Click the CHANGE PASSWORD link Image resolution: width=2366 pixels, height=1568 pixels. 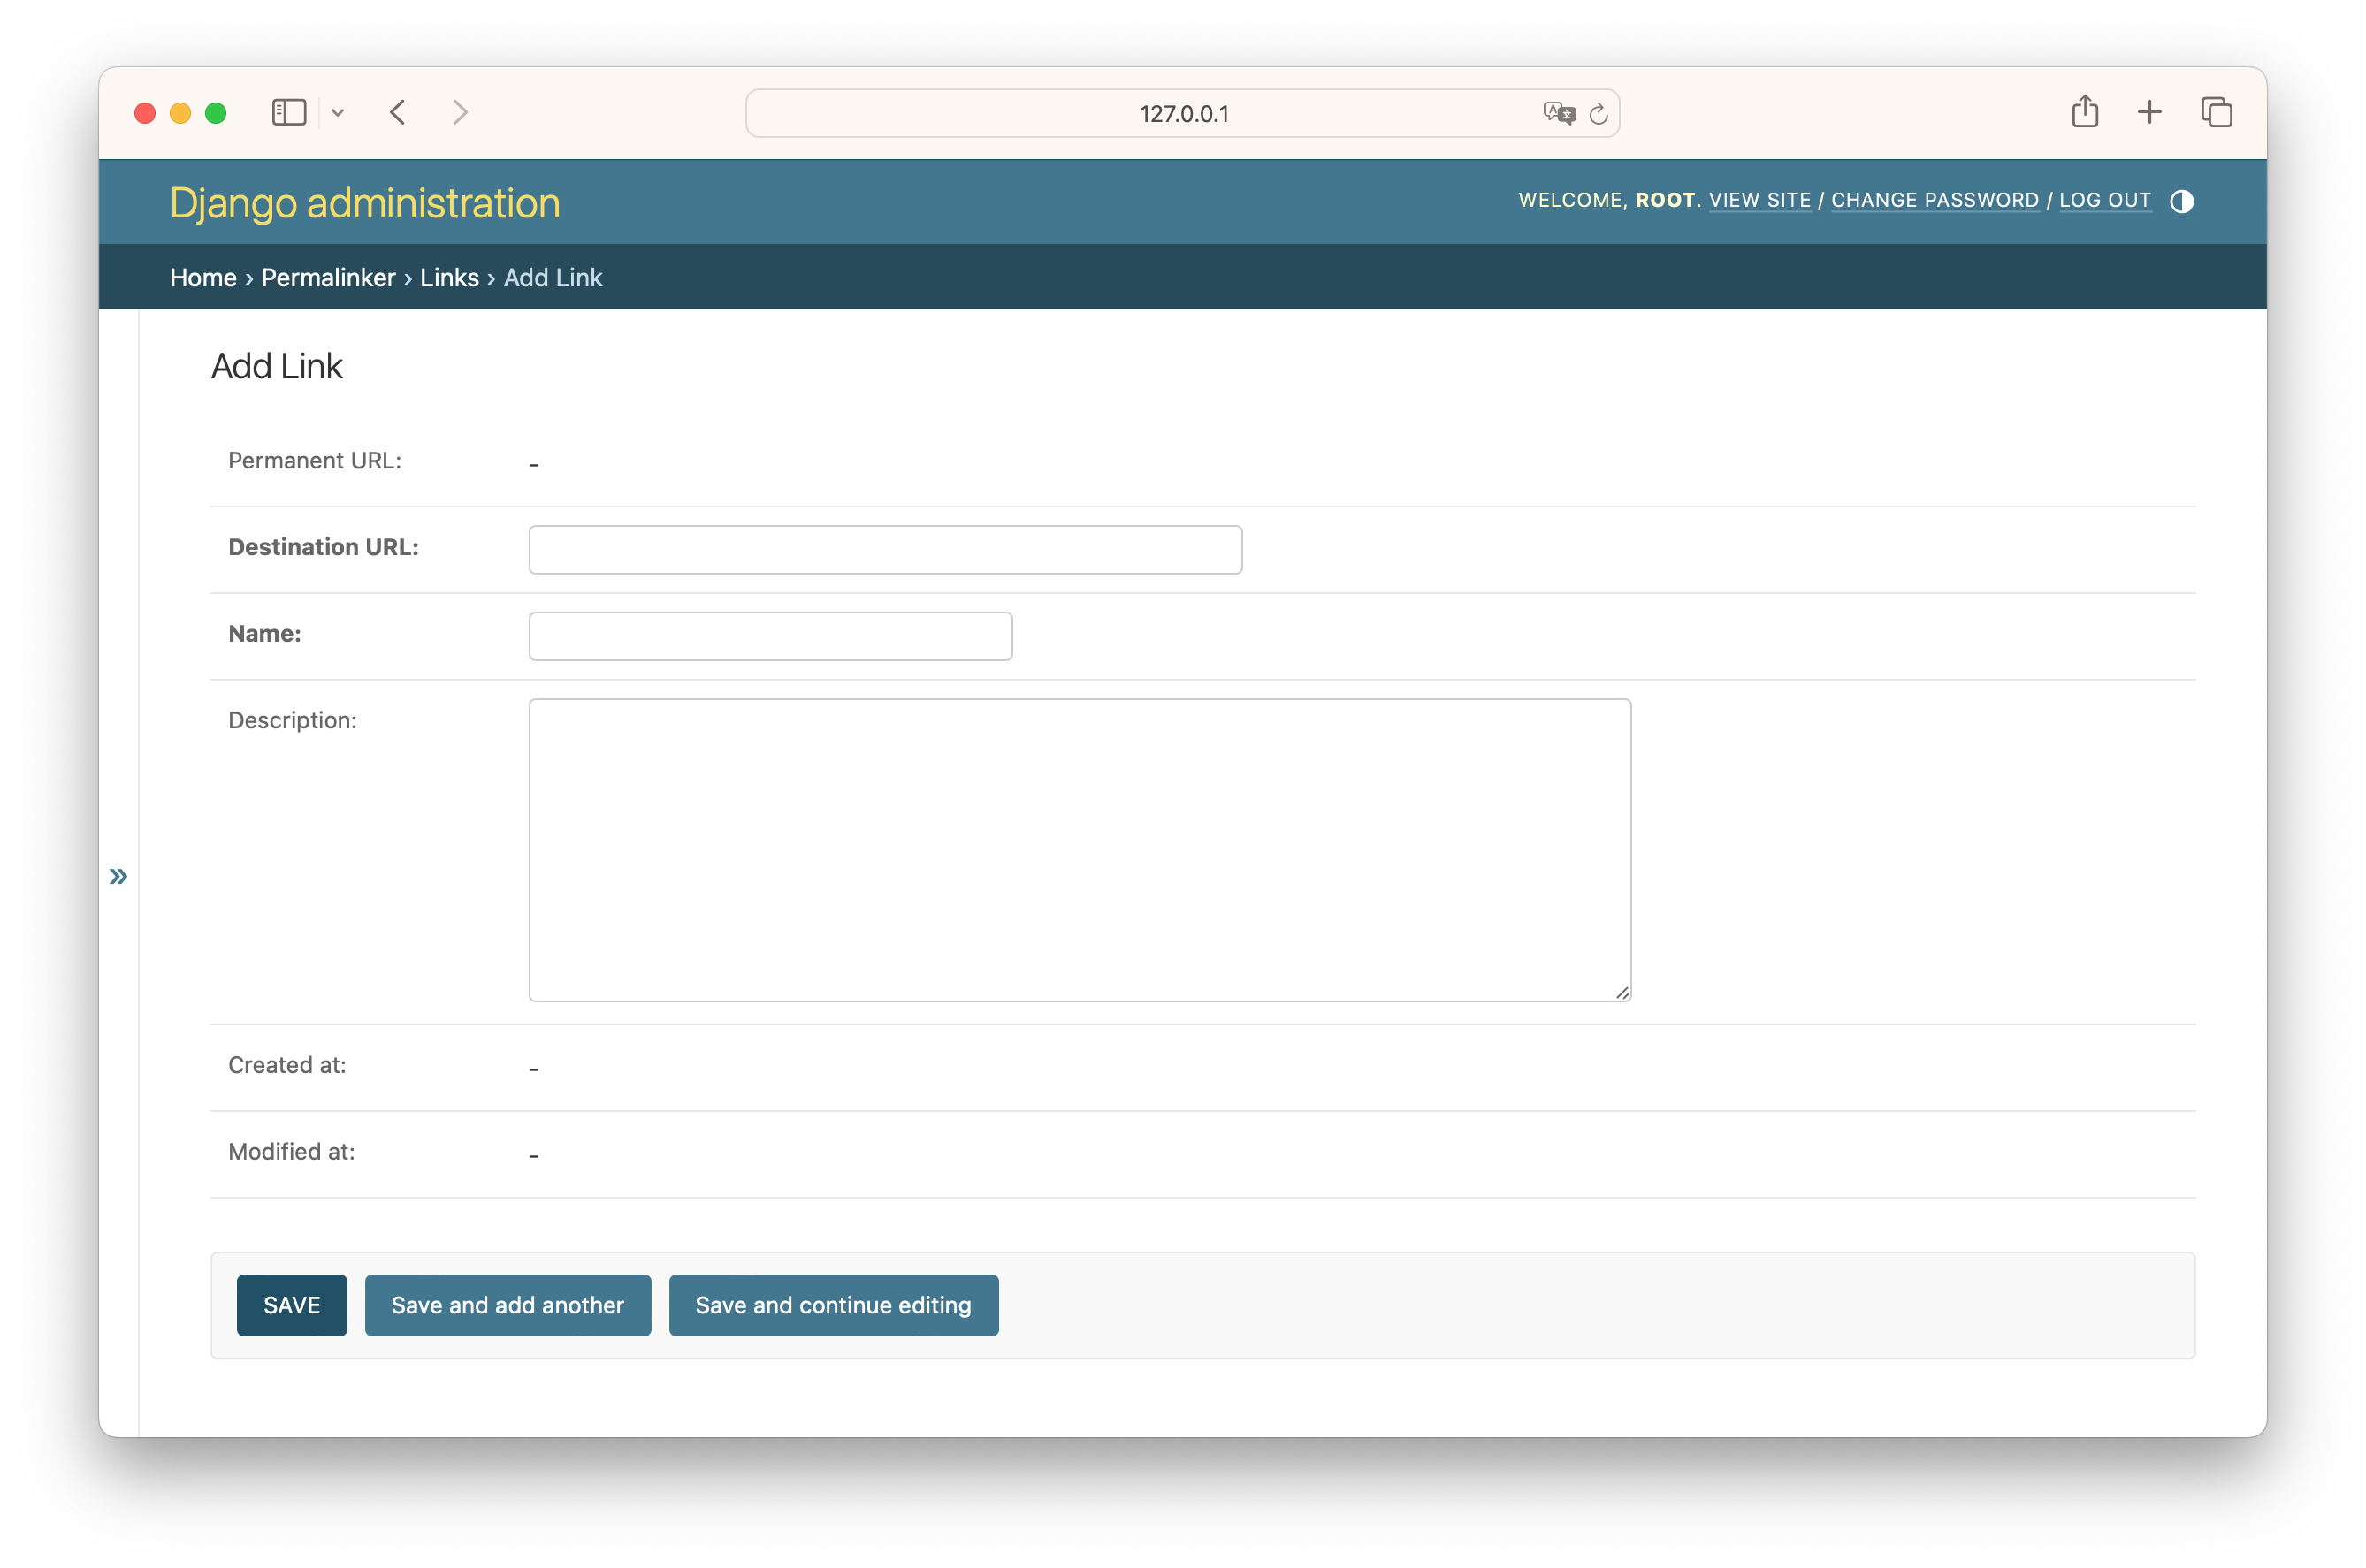pyautogui.click(x=1934, y=200)
